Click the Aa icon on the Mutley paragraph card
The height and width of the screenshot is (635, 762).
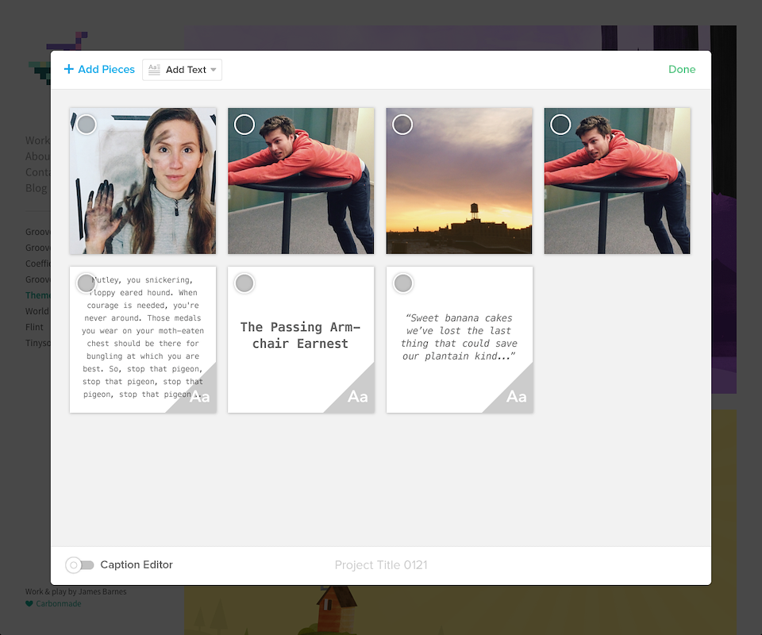point(200,396)
